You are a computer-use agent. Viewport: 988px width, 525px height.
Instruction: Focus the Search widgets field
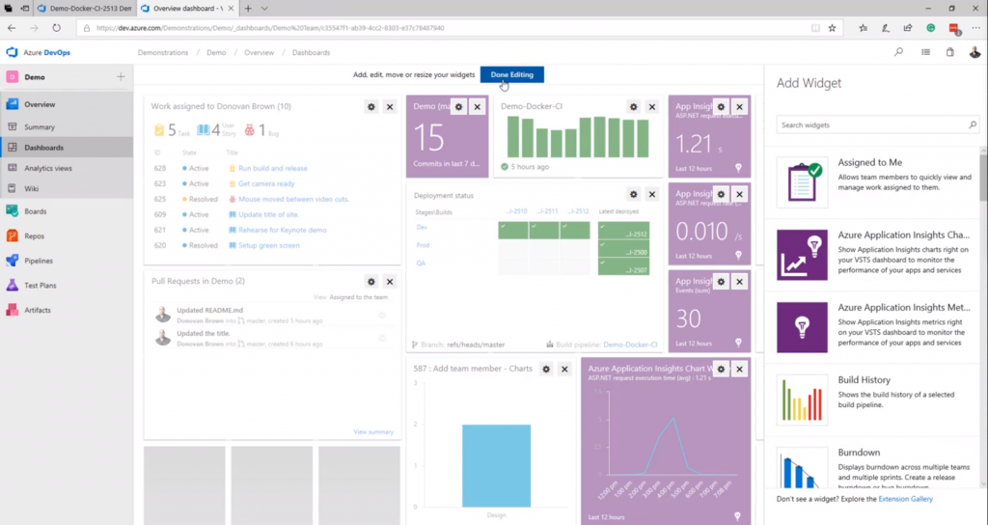point(878,124)
